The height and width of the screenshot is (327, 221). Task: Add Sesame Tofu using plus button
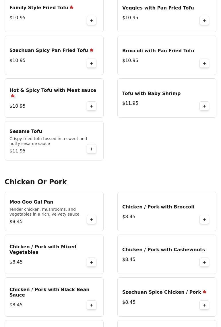coord(92,149)
